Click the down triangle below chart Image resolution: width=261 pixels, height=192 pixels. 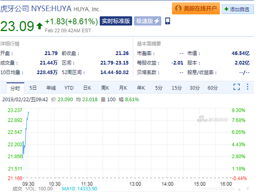[x=247, y=189]
